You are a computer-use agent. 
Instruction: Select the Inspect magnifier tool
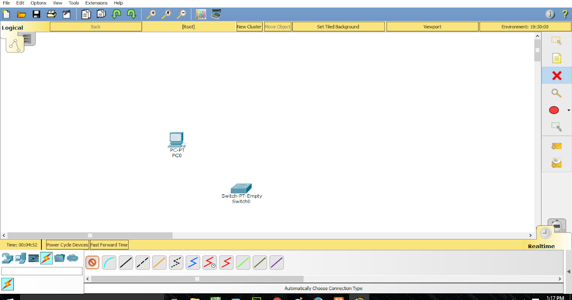(556, 93)
